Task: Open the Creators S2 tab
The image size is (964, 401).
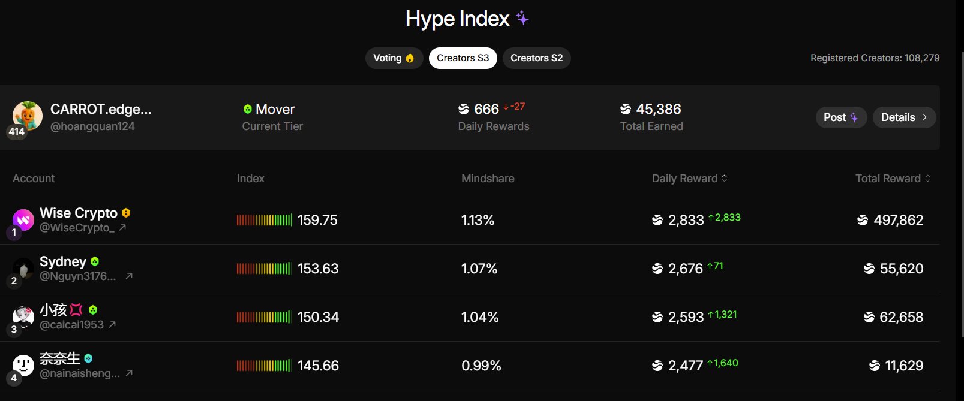Action: pos(536,58)
